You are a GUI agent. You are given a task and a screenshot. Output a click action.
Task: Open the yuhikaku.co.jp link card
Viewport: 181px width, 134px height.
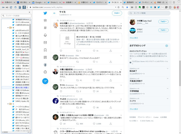[x=91, y=41]
